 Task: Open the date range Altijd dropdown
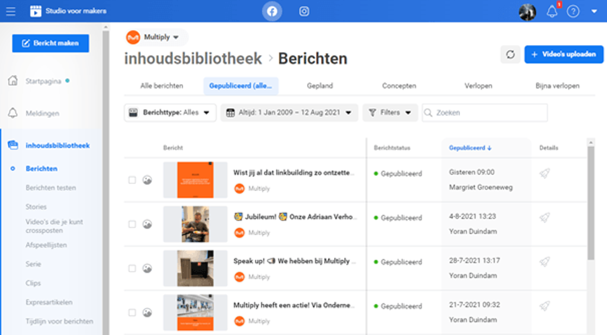point(289,113)
